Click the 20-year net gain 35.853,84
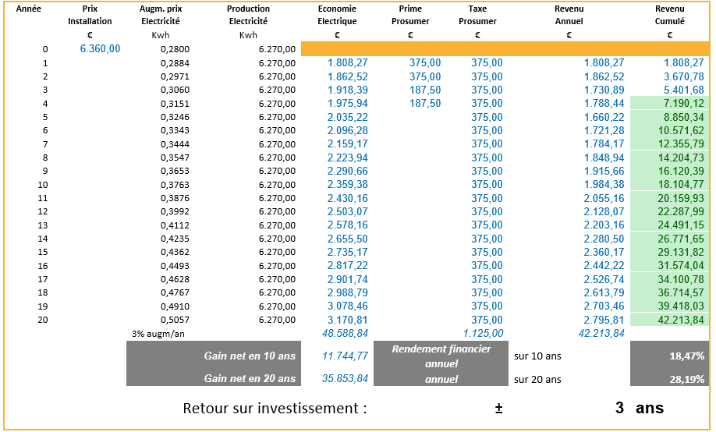The height and width of the screenshot is (432, 716). (345, 378)
